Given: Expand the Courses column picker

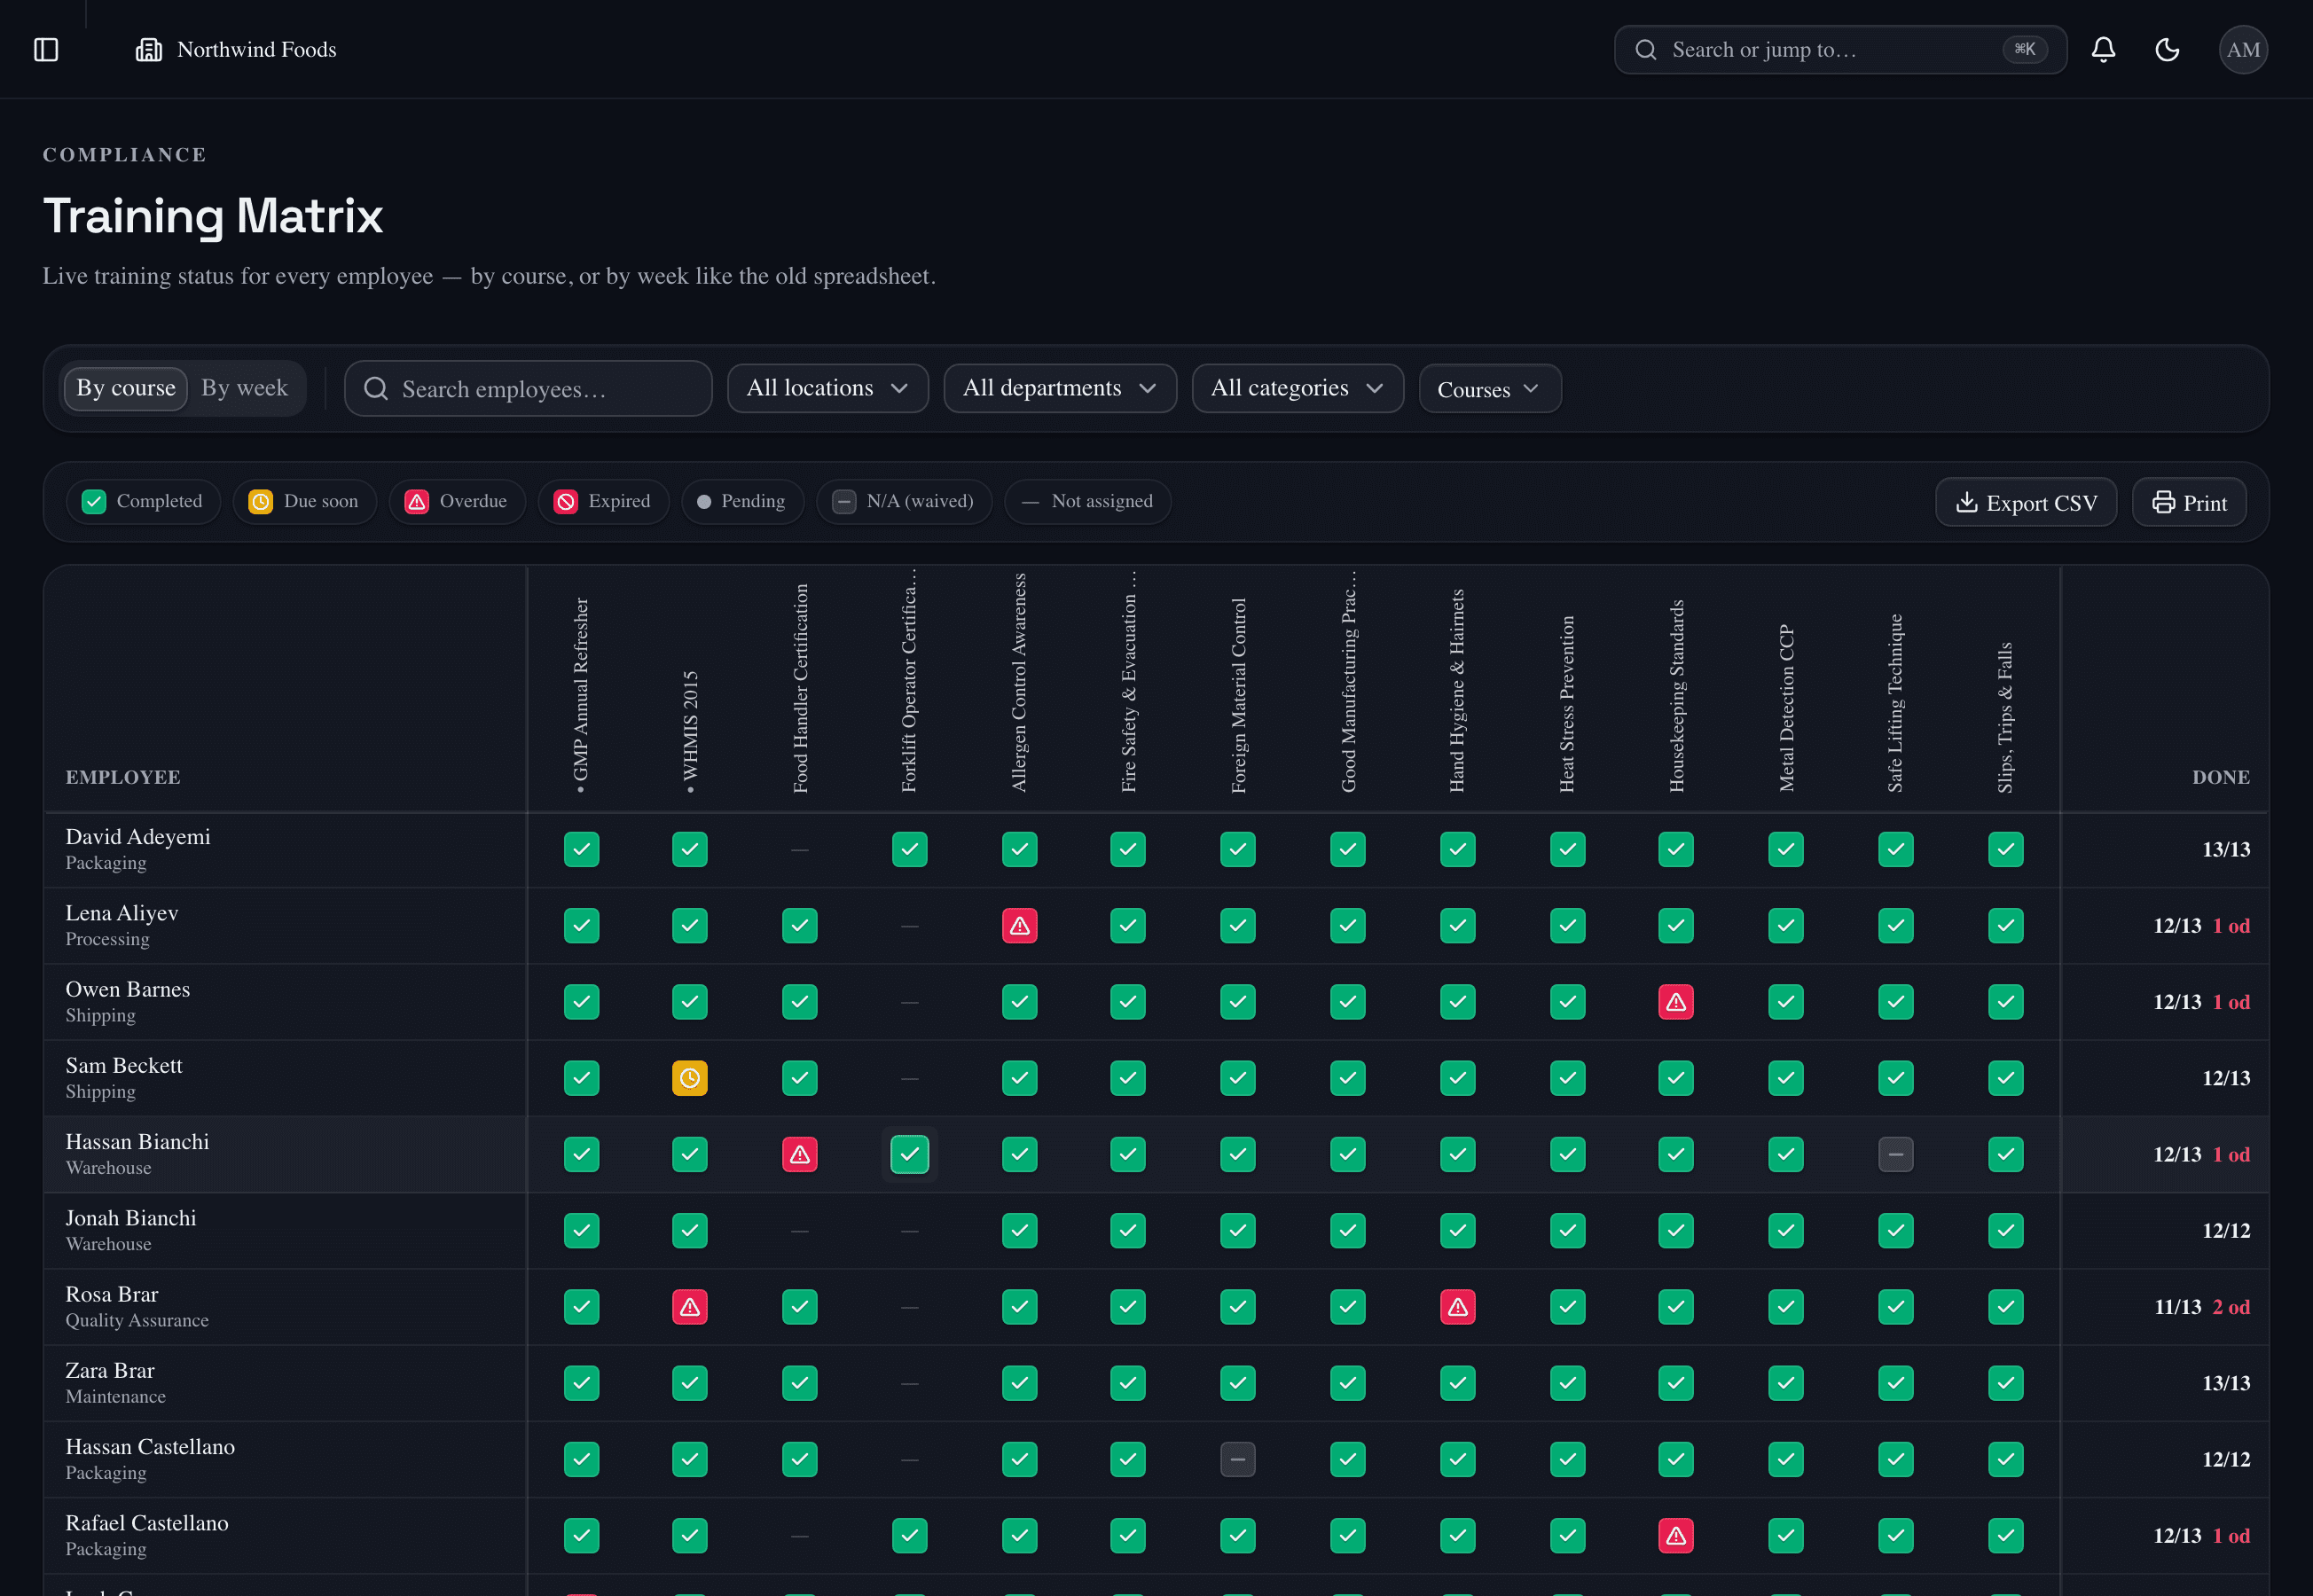Looking at the screenshot, I should coord(1489,388).
